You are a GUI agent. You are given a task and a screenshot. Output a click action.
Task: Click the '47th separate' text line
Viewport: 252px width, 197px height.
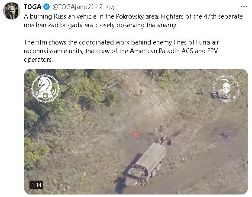133,16
